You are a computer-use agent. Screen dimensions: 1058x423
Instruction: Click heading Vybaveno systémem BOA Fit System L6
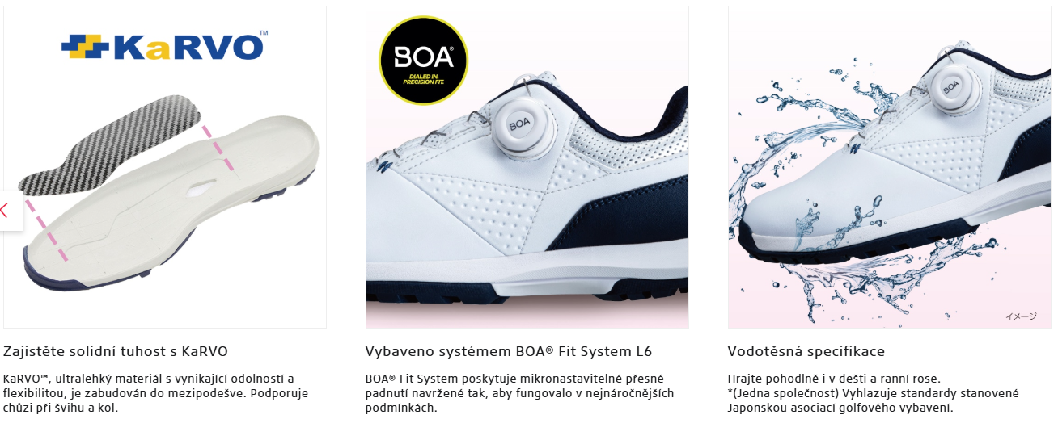pos(509,351)
